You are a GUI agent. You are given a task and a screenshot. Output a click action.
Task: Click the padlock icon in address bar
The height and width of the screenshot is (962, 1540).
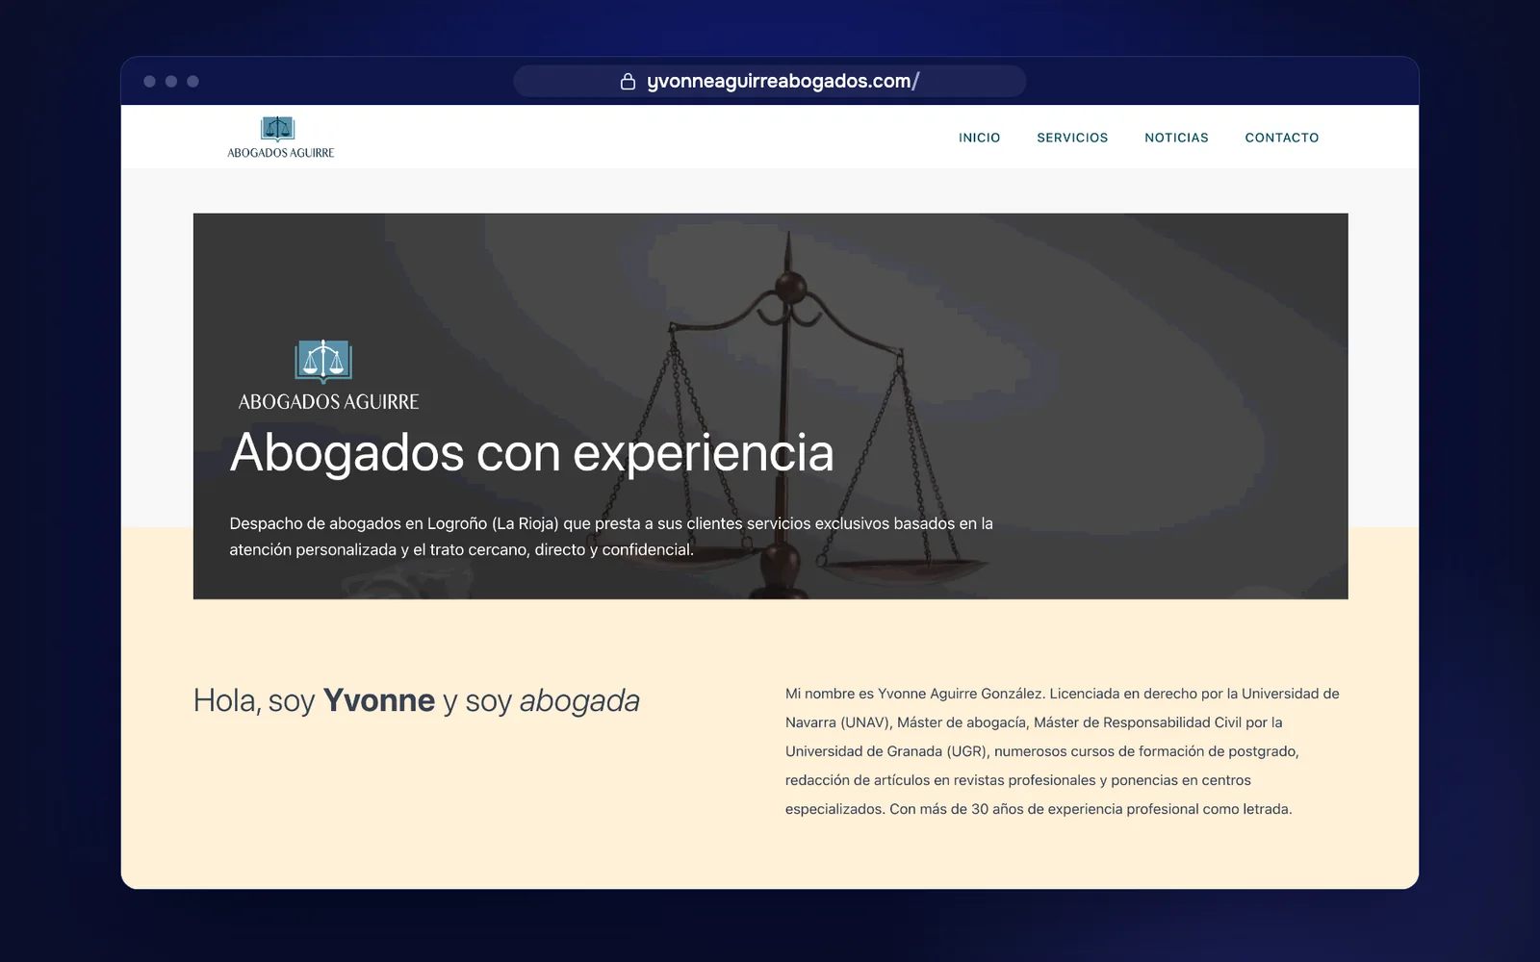coord(628,82)
